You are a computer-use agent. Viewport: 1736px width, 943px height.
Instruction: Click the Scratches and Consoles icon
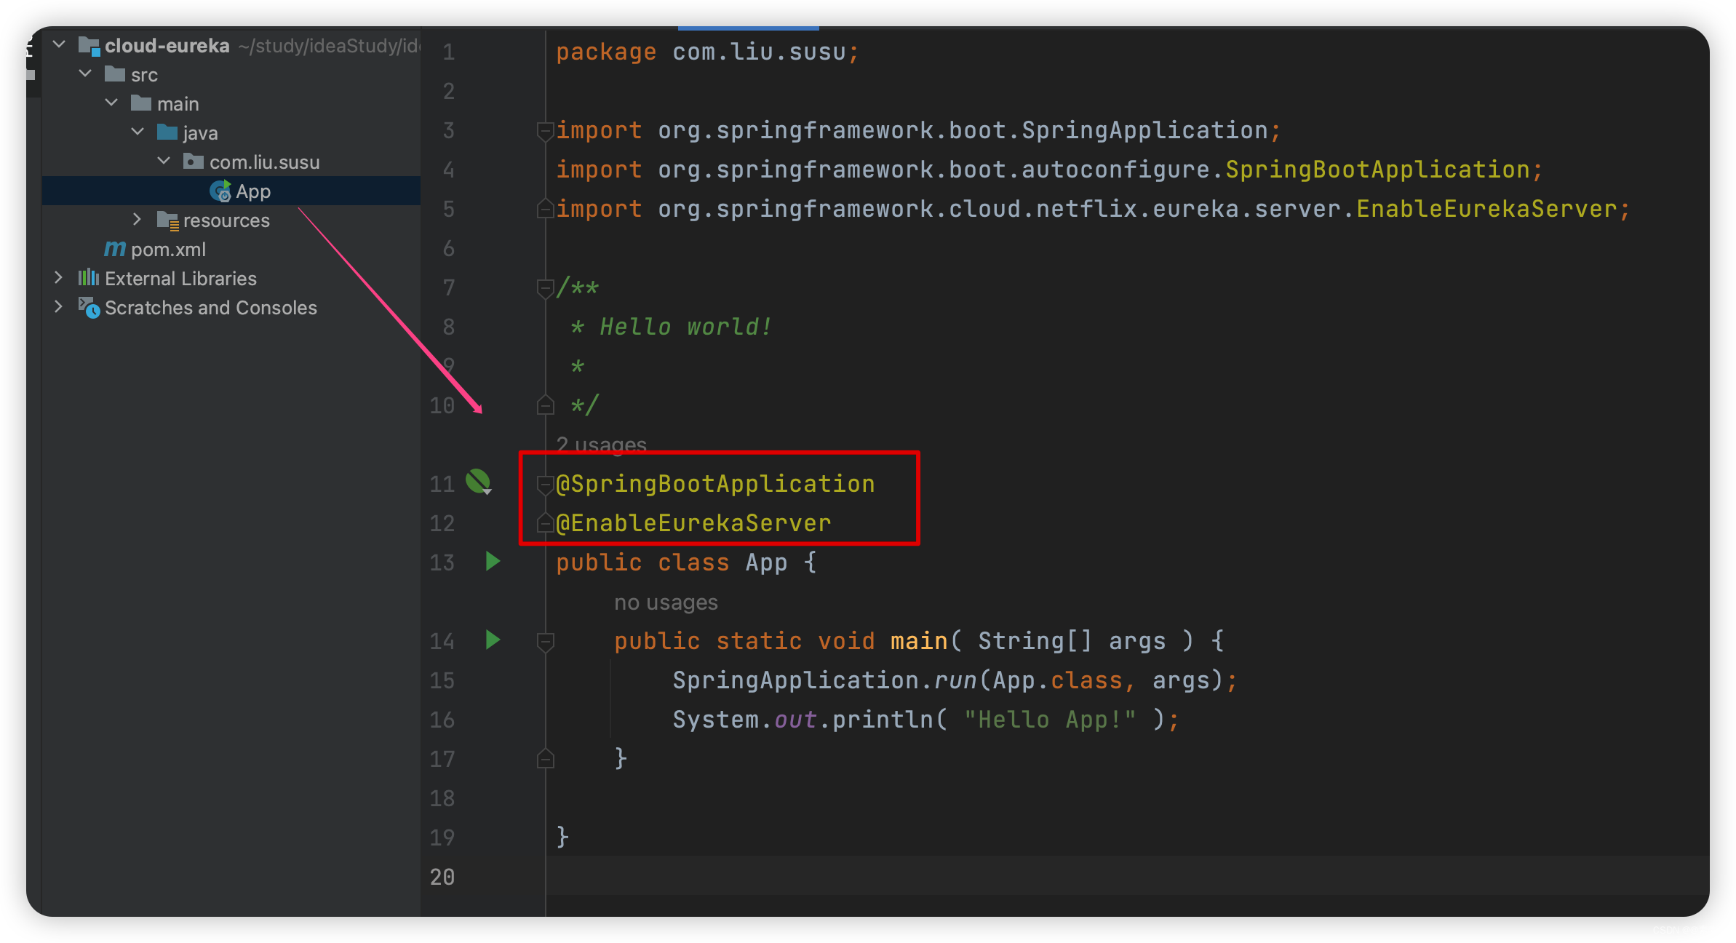tap(89, 308)
